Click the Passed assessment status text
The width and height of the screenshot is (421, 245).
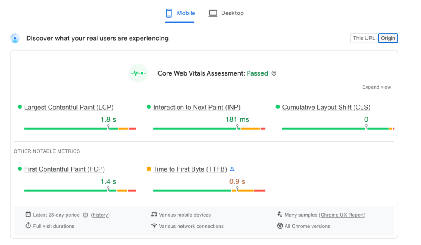257,73
